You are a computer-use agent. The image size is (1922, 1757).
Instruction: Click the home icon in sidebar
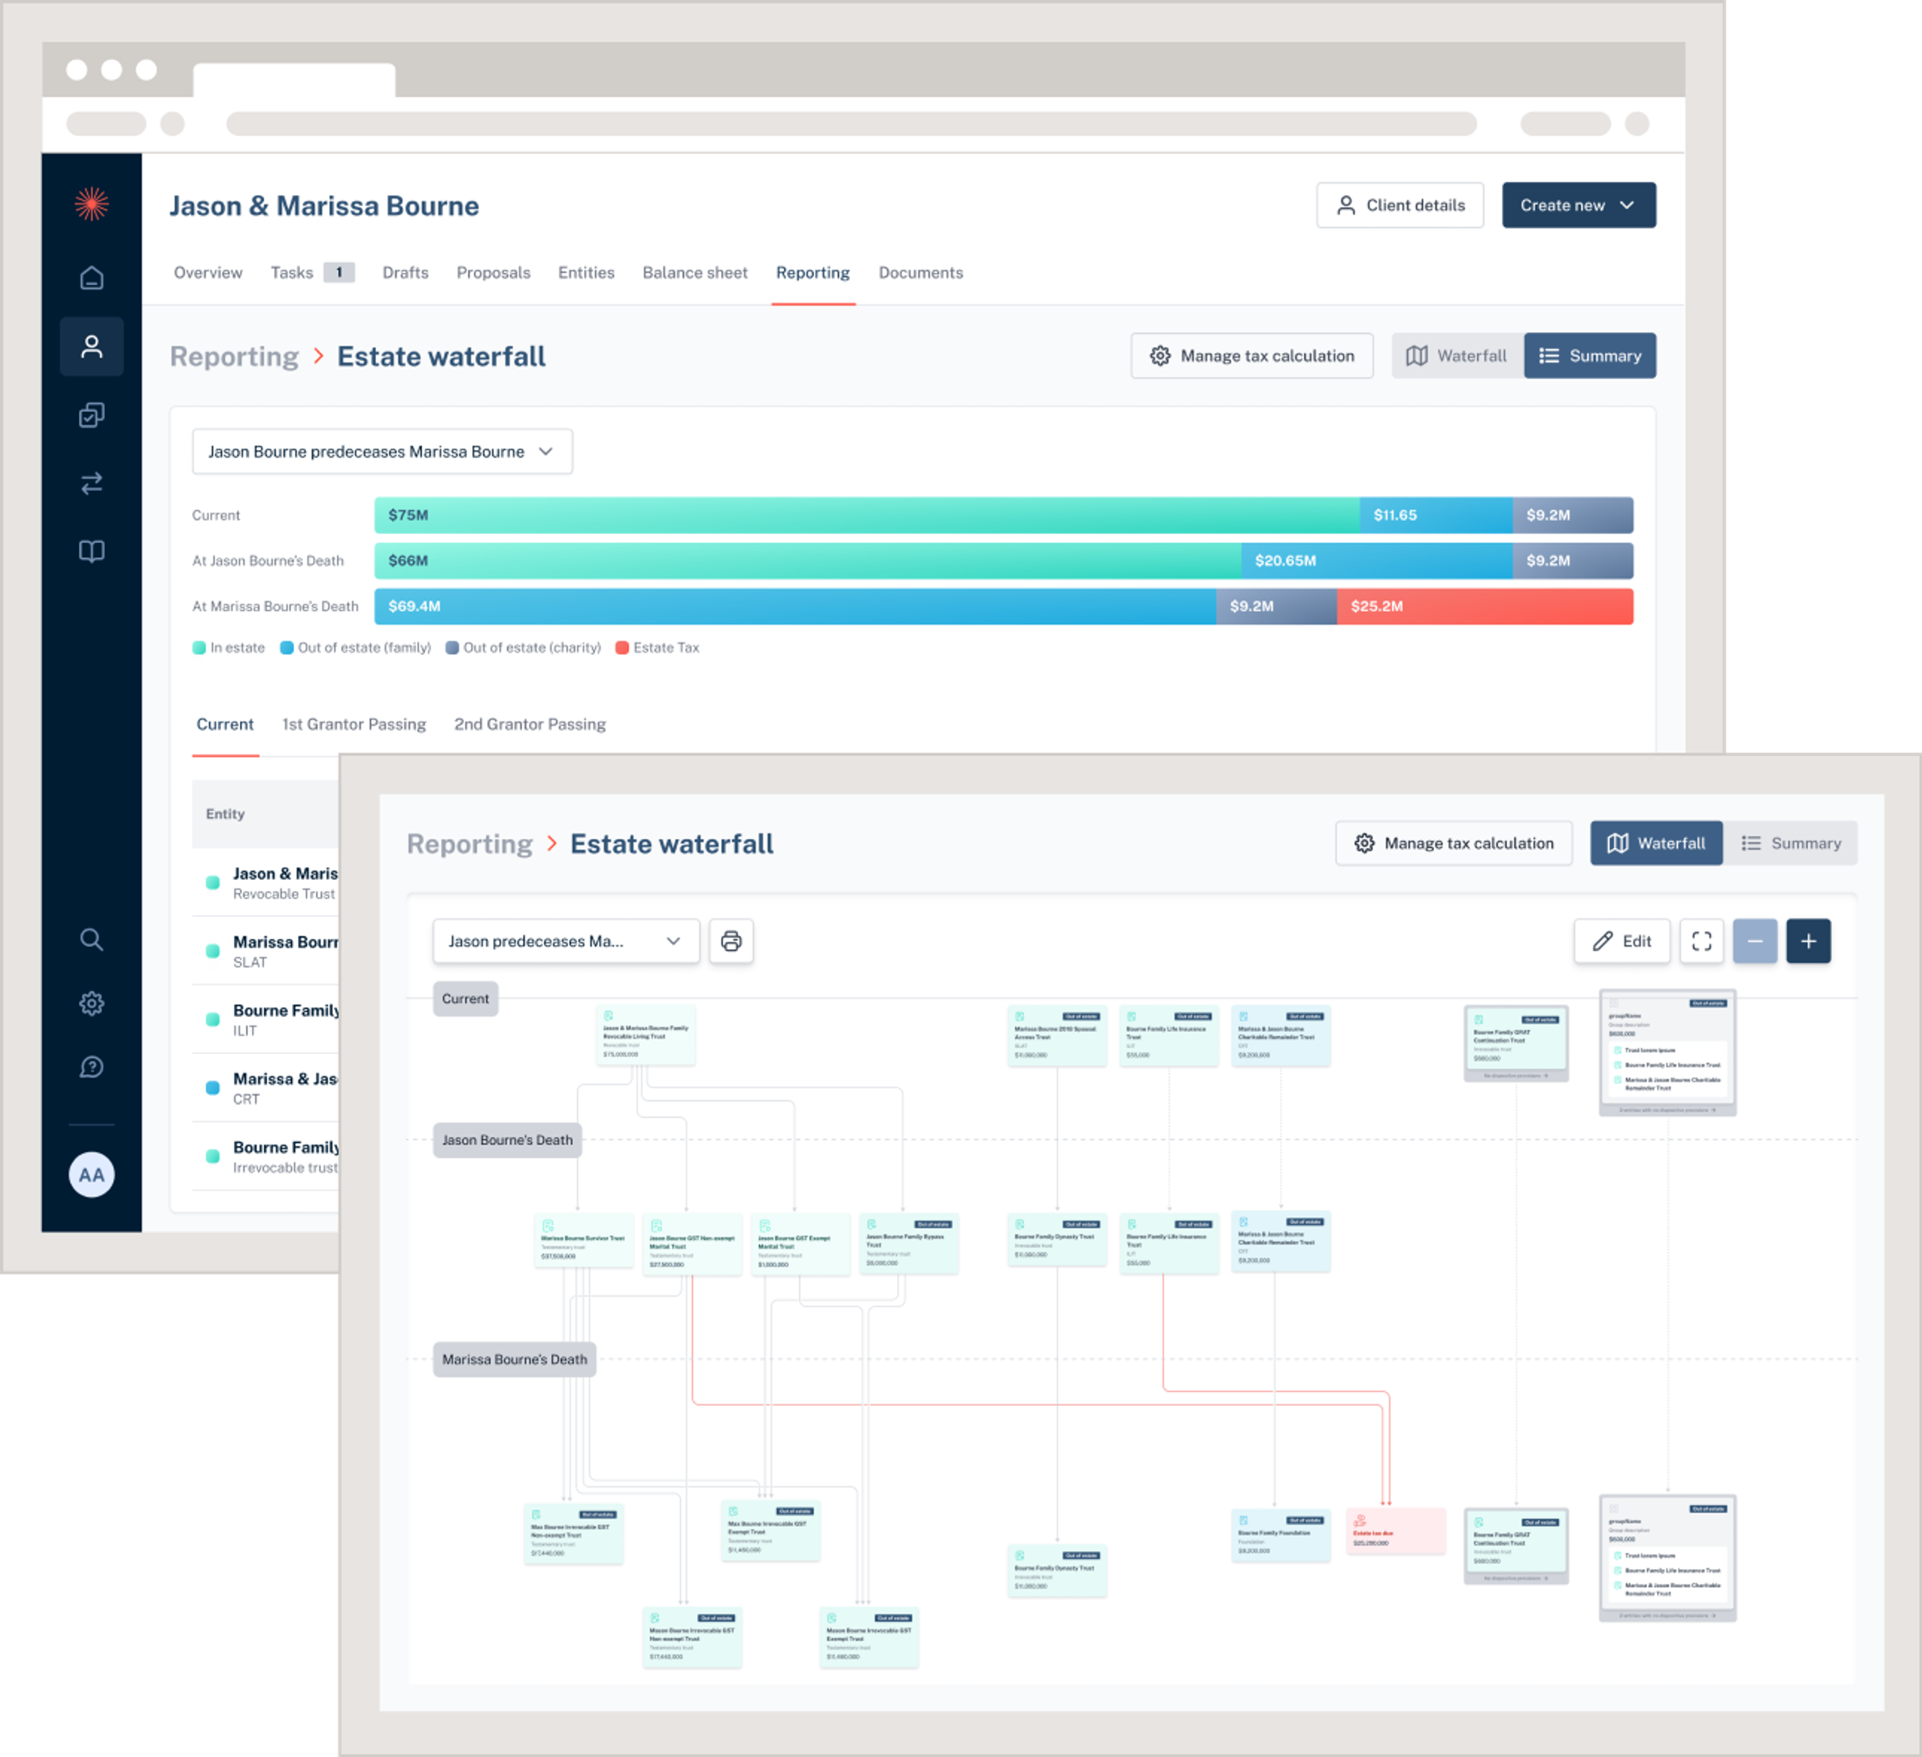pyautogui.click(x=92, y=277)
